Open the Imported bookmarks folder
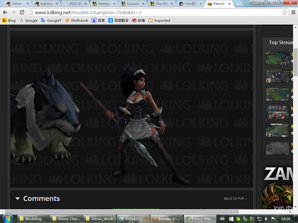This screenshot has height=223, width=298. tap(159, 21)
